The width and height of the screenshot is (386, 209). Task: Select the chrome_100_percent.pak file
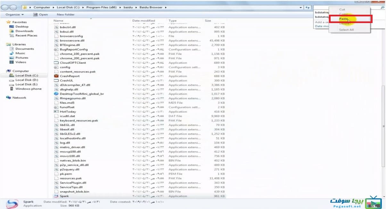click(x=79, y=54)
